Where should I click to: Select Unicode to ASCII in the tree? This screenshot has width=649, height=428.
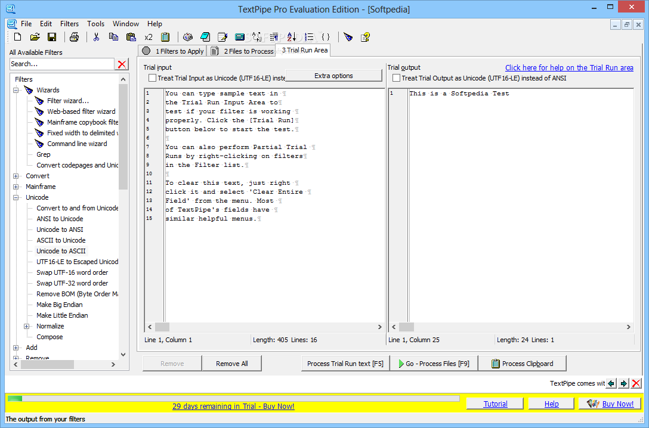(61, 251)
